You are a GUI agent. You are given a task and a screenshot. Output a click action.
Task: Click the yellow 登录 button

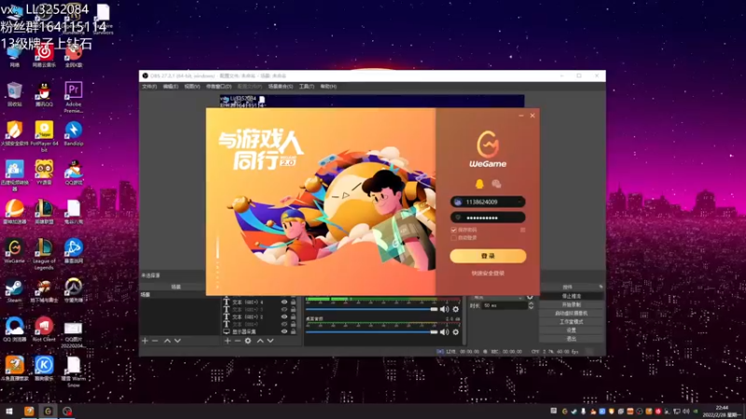coord(488,256)
